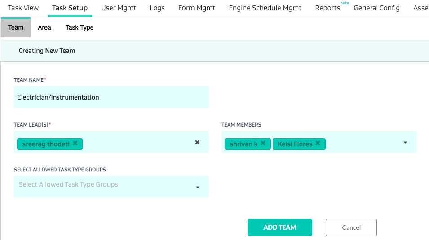The image size is (429, 240).
Task: Open Select Allowed Task Type Groups dropdown
Action: coord(197,187)
